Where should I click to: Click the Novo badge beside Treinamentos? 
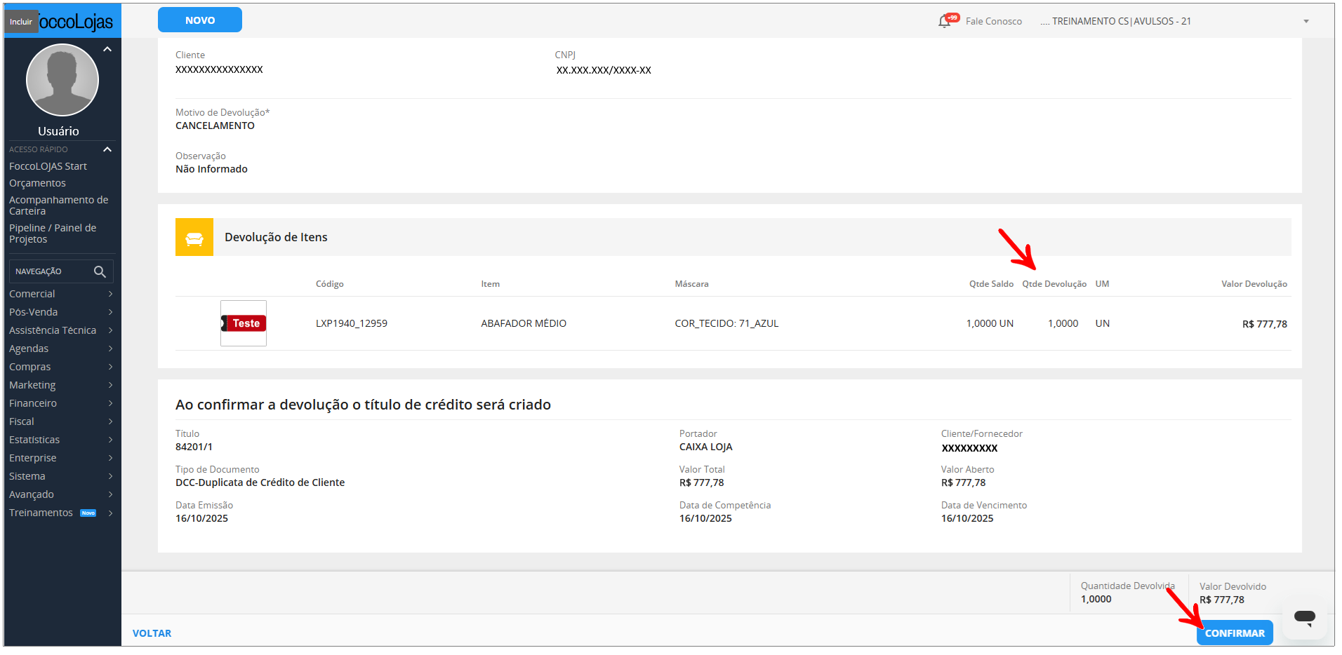click(88, 513)
